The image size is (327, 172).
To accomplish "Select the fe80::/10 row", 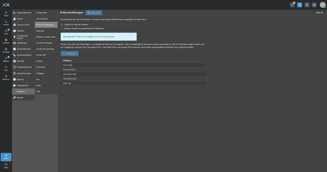I will 134,83.
